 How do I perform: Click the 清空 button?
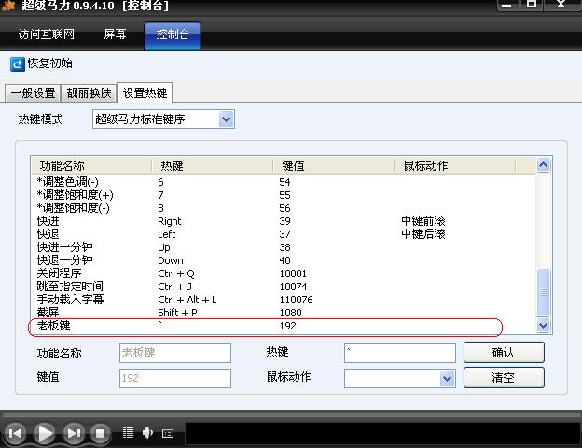(504, 378)
